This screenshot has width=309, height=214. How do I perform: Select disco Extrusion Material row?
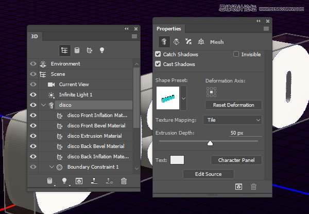(x=85, y=136)
